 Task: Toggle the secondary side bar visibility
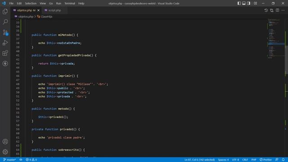pyautogui.click(x=248, y=3)
